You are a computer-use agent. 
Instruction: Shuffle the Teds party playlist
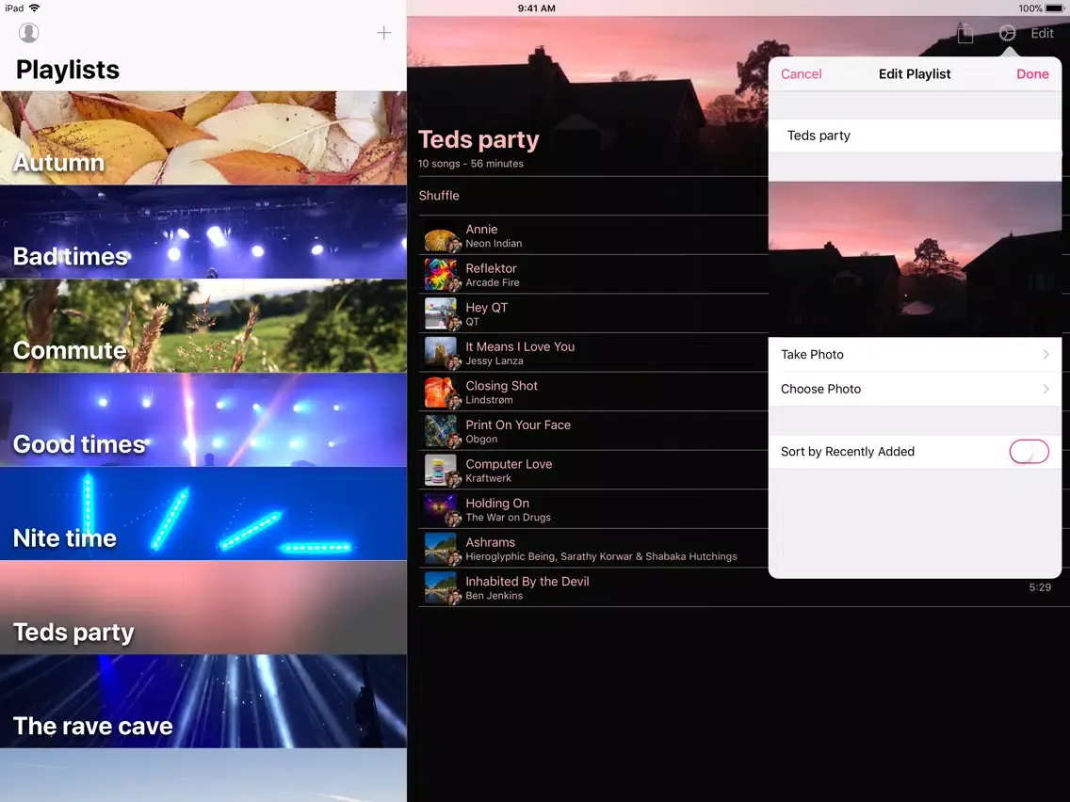click(439, 196)
